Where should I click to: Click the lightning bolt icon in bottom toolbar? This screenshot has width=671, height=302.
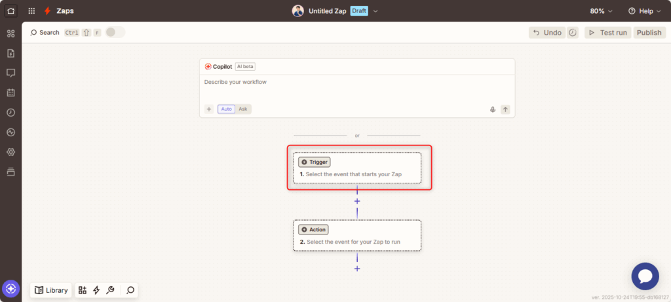tap(96, 290)
